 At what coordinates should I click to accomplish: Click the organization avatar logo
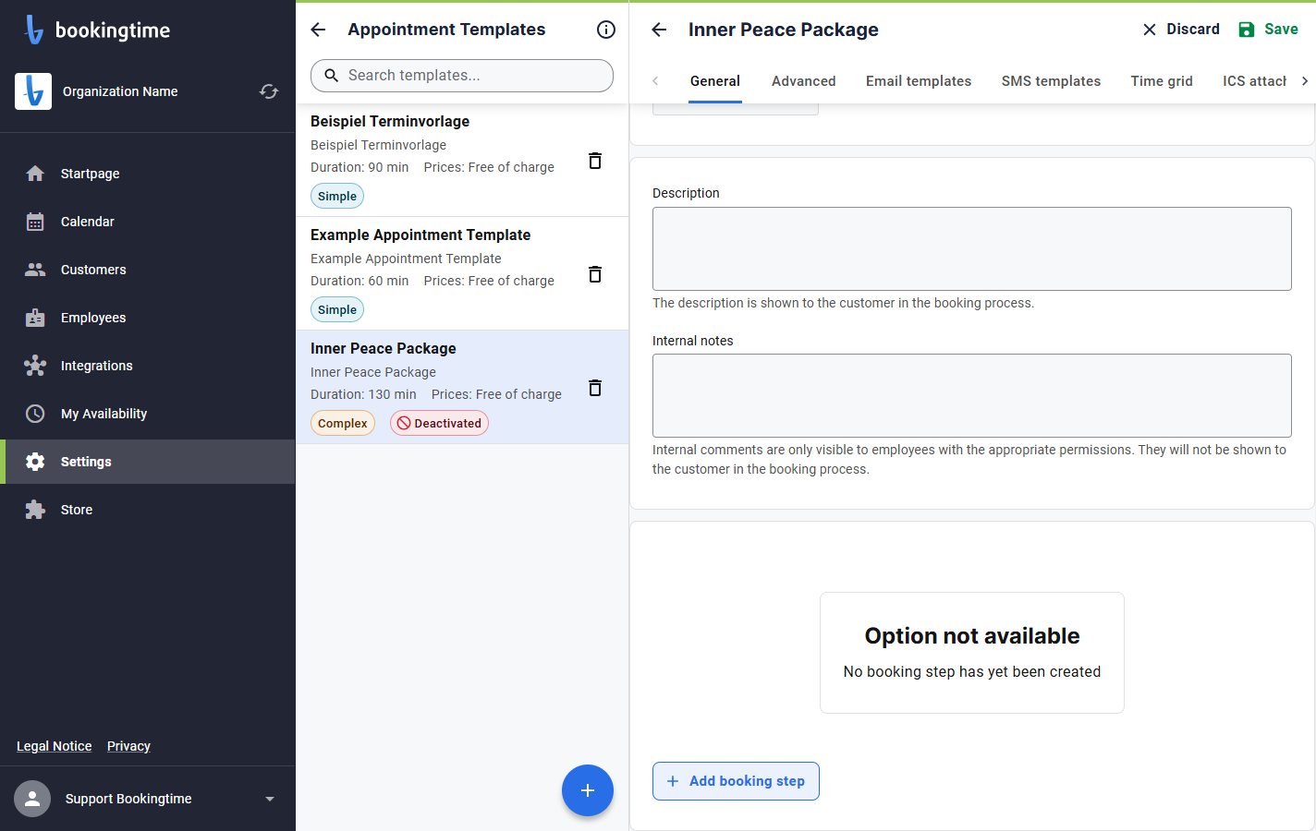(x=33, y=91)
